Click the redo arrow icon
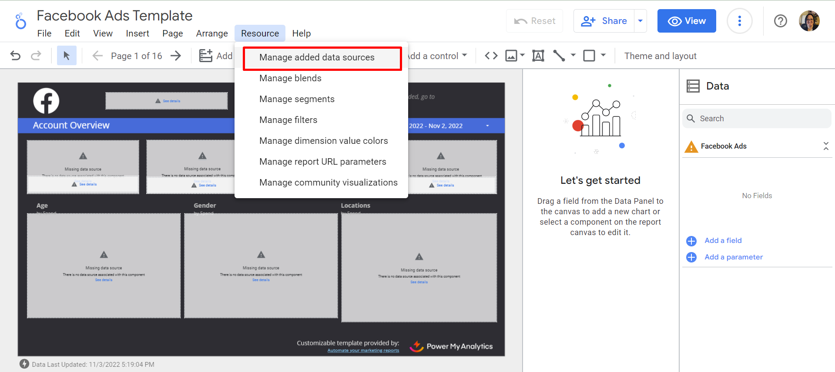This screenshot has height=372, width=835. click(x=36, y=56)
